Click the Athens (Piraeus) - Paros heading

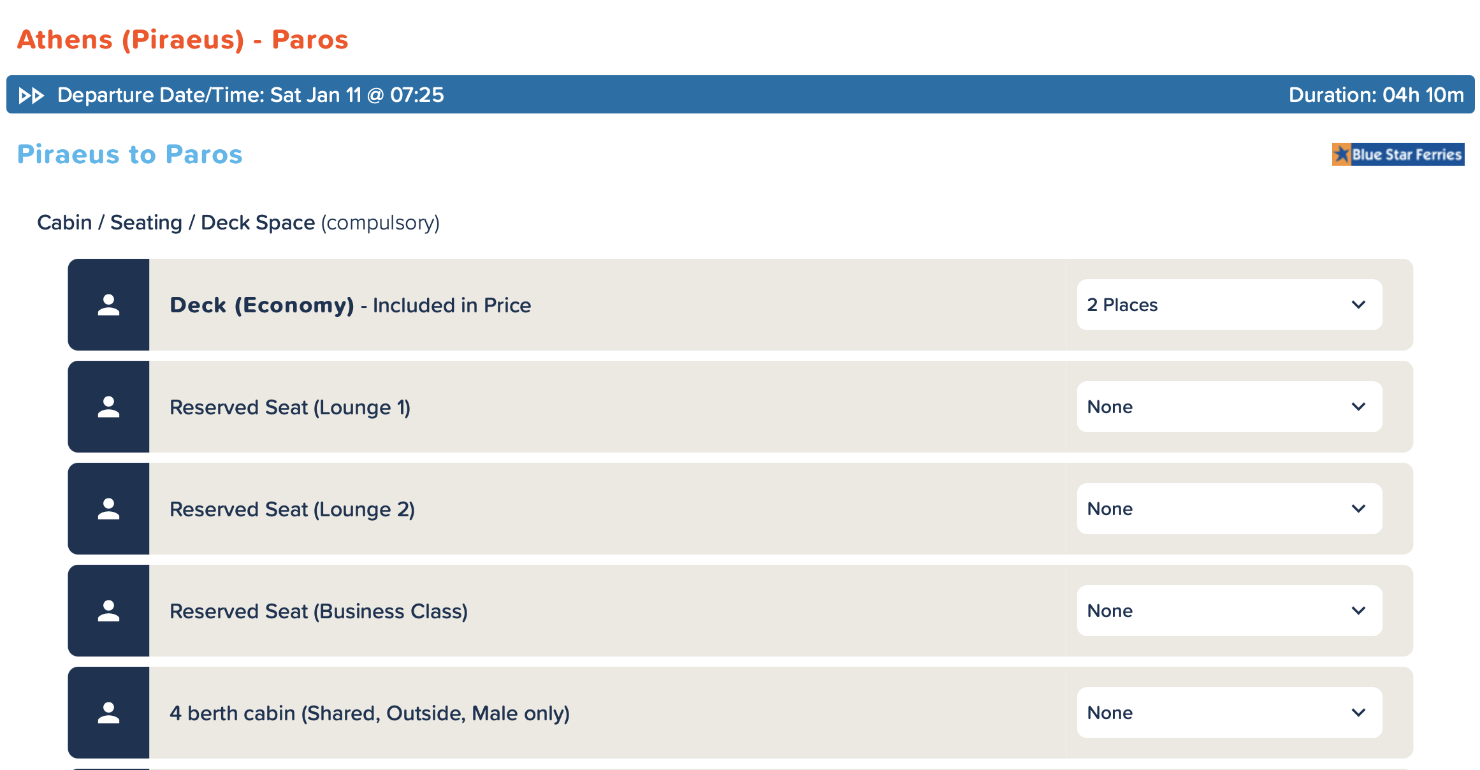182,40
